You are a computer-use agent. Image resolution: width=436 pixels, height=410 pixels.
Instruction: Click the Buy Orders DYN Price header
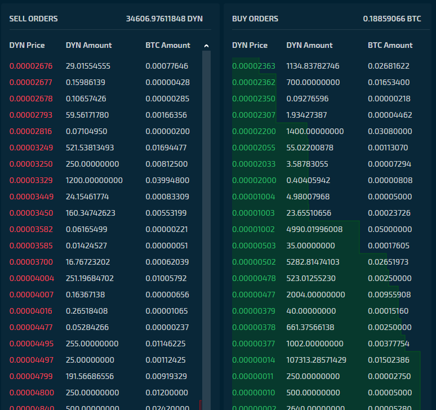[x=250, y=45]
